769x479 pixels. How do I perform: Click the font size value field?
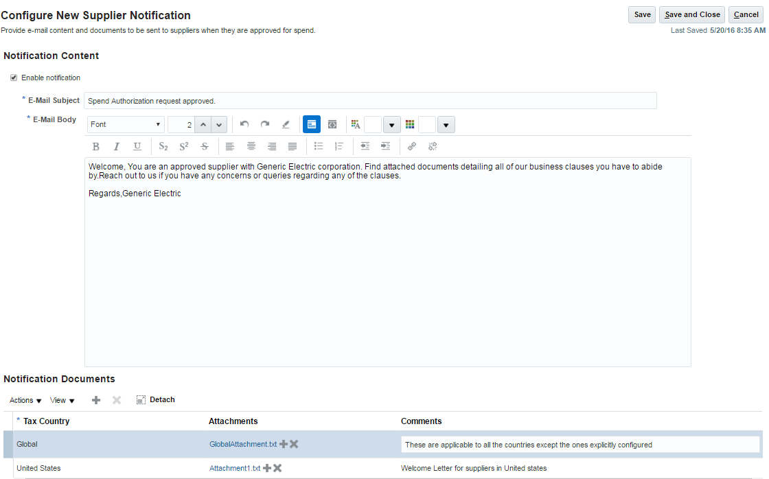tap(181, 124)
